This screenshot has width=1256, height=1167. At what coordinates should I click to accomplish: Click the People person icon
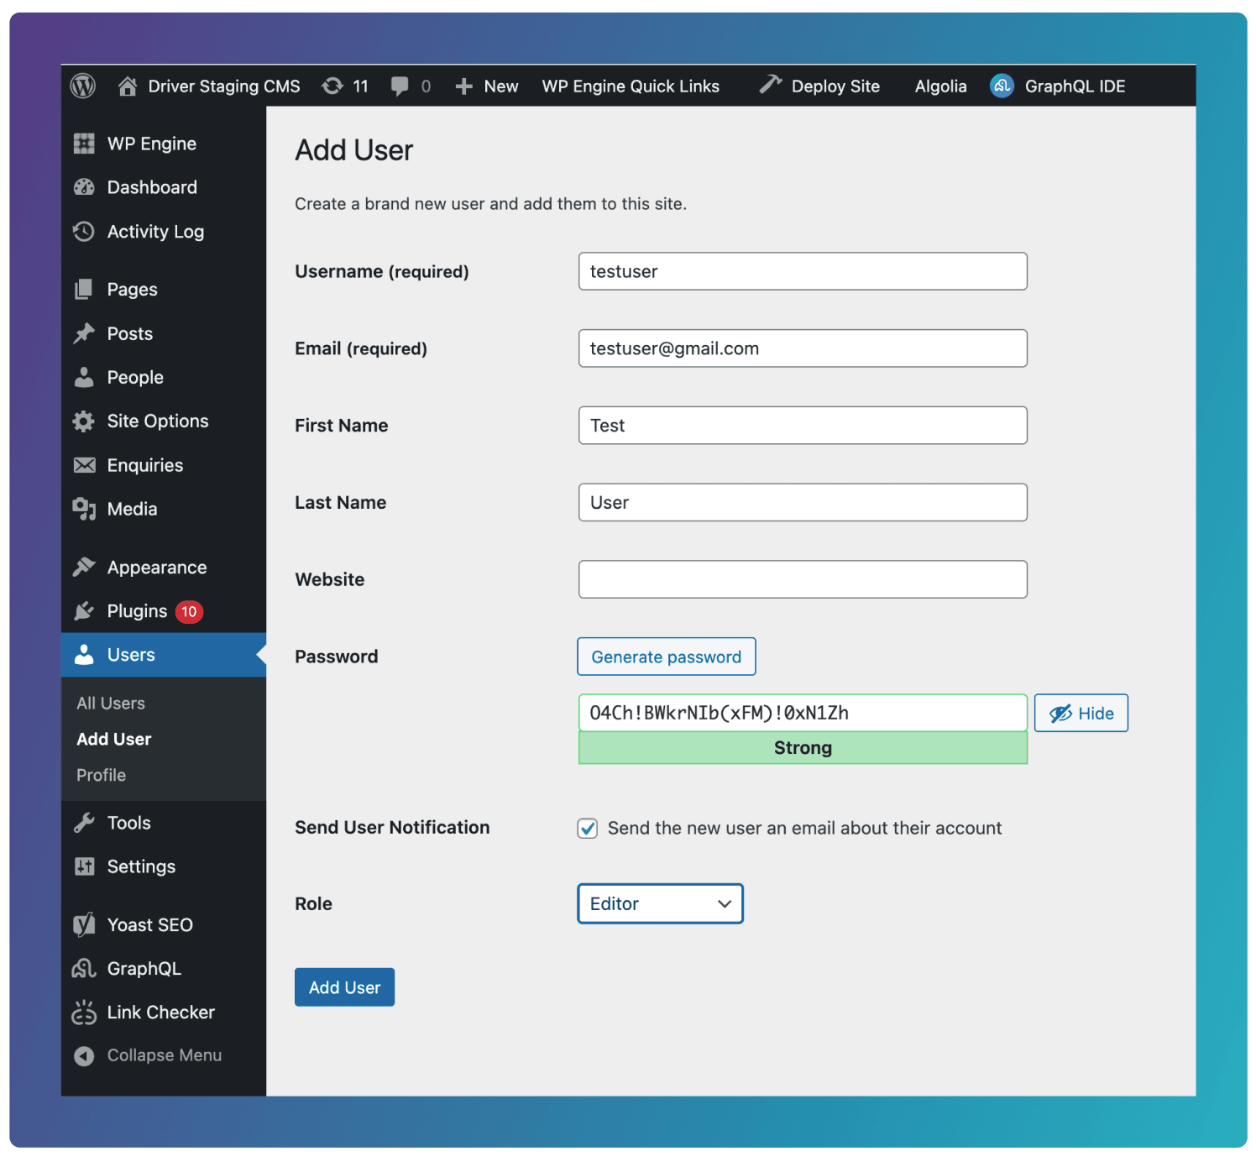[x=84, y=377]
